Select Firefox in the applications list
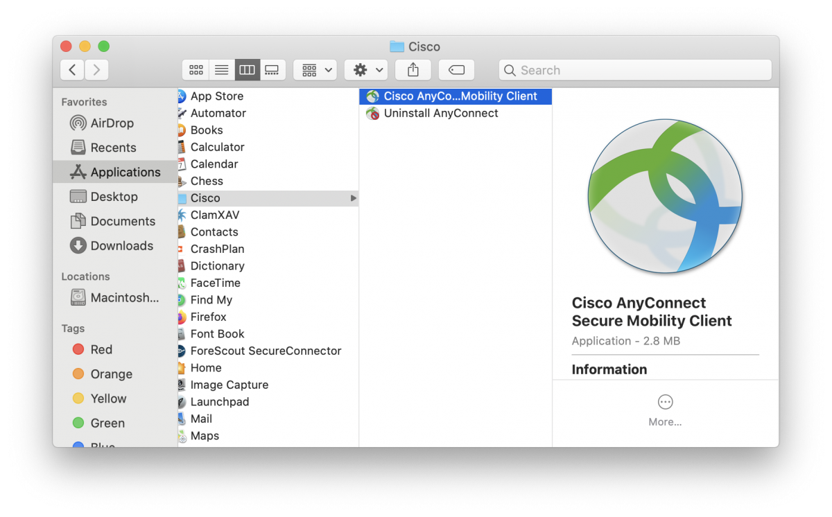Viewport: 832px width, 517px height. tap(268, 317)
